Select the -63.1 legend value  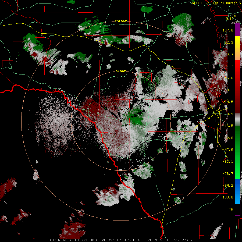coord(228,162)
